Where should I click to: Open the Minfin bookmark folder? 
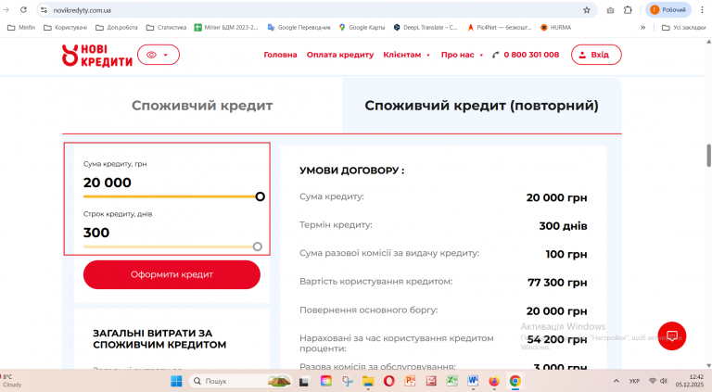pos(22,27)
